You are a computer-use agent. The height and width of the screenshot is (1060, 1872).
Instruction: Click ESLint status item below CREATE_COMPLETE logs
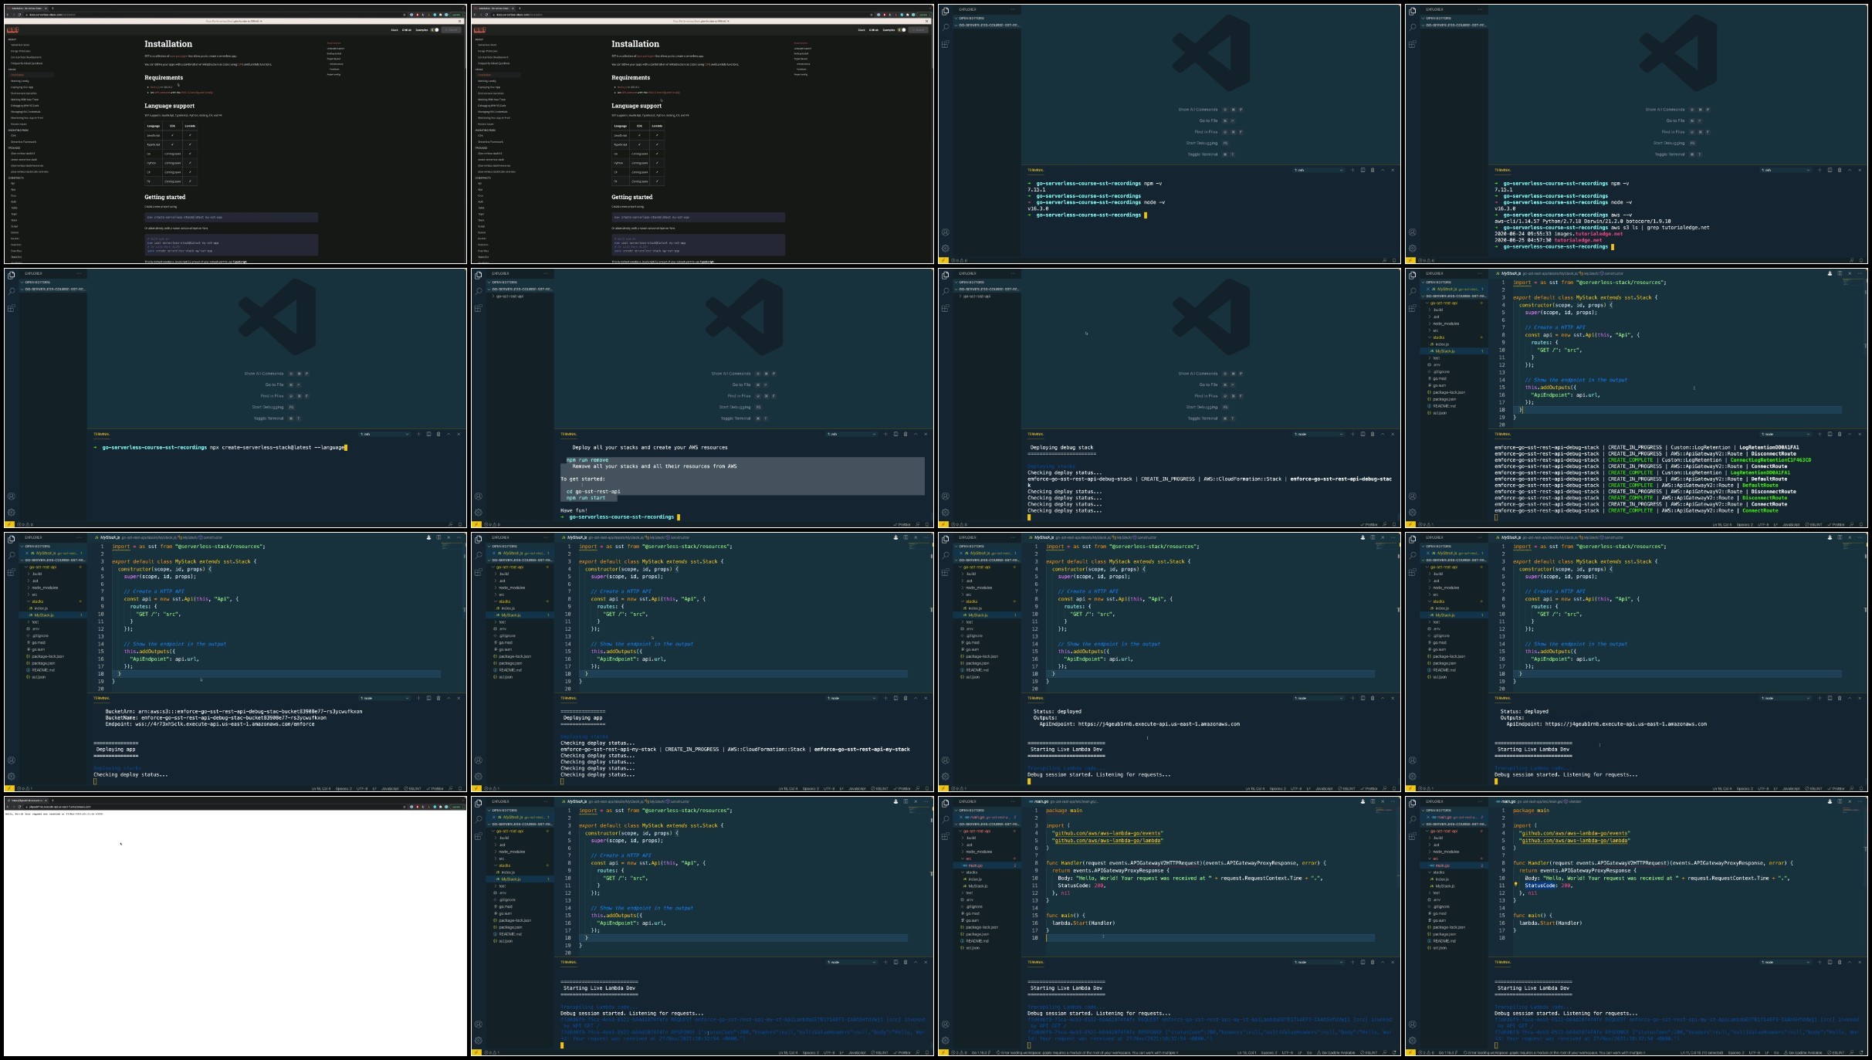click(1814, 525)
